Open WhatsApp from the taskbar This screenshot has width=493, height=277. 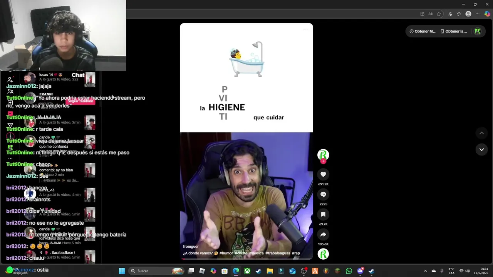click(x=349, y=271)
